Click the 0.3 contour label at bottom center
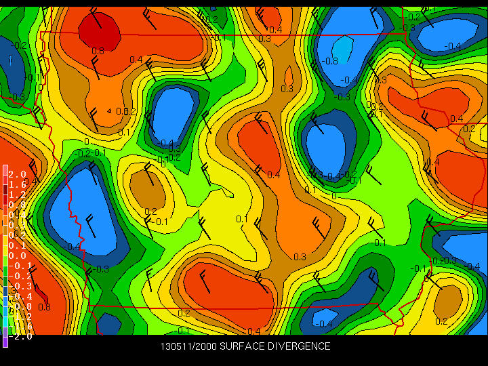 click(300, 257)
